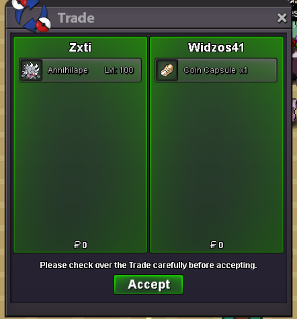The height and width of the screenshot is (319, 297).
Task: Close the Trade window
Action: coord(282,18)
